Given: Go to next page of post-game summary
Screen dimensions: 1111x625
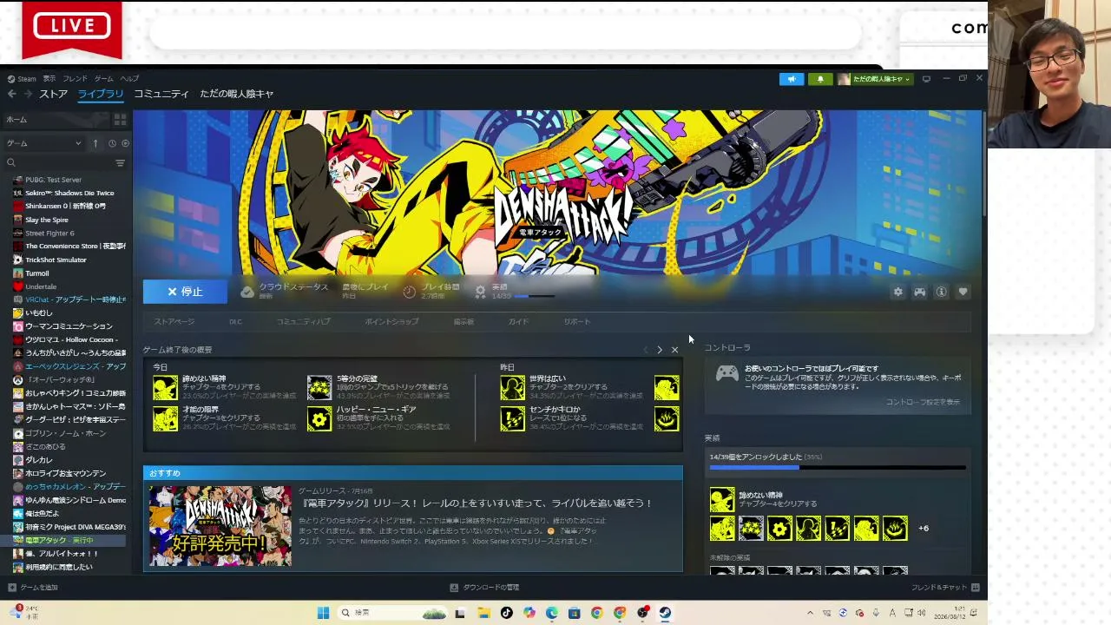Looking at the screenshot, I should (x=660, y=350).
